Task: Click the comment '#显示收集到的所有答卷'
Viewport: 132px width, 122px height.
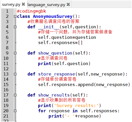Action: pyautogui.click(x=62, y=100)
